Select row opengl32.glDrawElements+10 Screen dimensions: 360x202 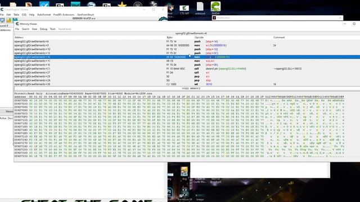[x=187, y=49]
